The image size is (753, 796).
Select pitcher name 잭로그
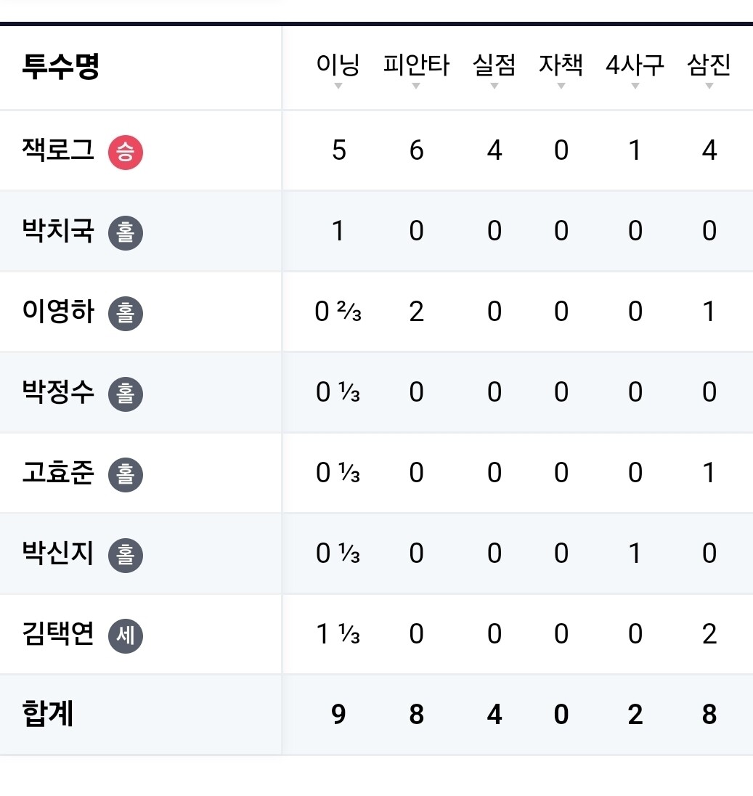[x=58, y=151]
